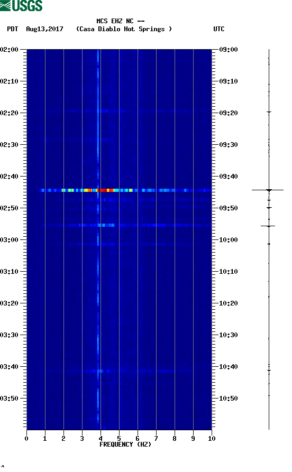Click the '9' frequency axis tick label

point(193,439)
